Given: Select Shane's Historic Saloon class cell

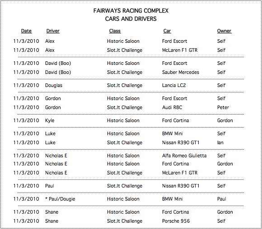Looking at the screenshot, I should [123, 212].
